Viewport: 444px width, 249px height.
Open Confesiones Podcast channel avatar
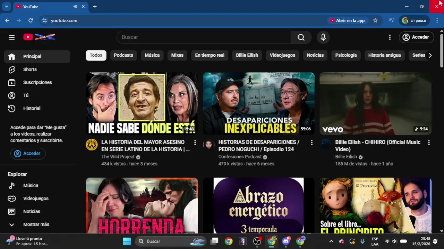click(x=208, y=145)
